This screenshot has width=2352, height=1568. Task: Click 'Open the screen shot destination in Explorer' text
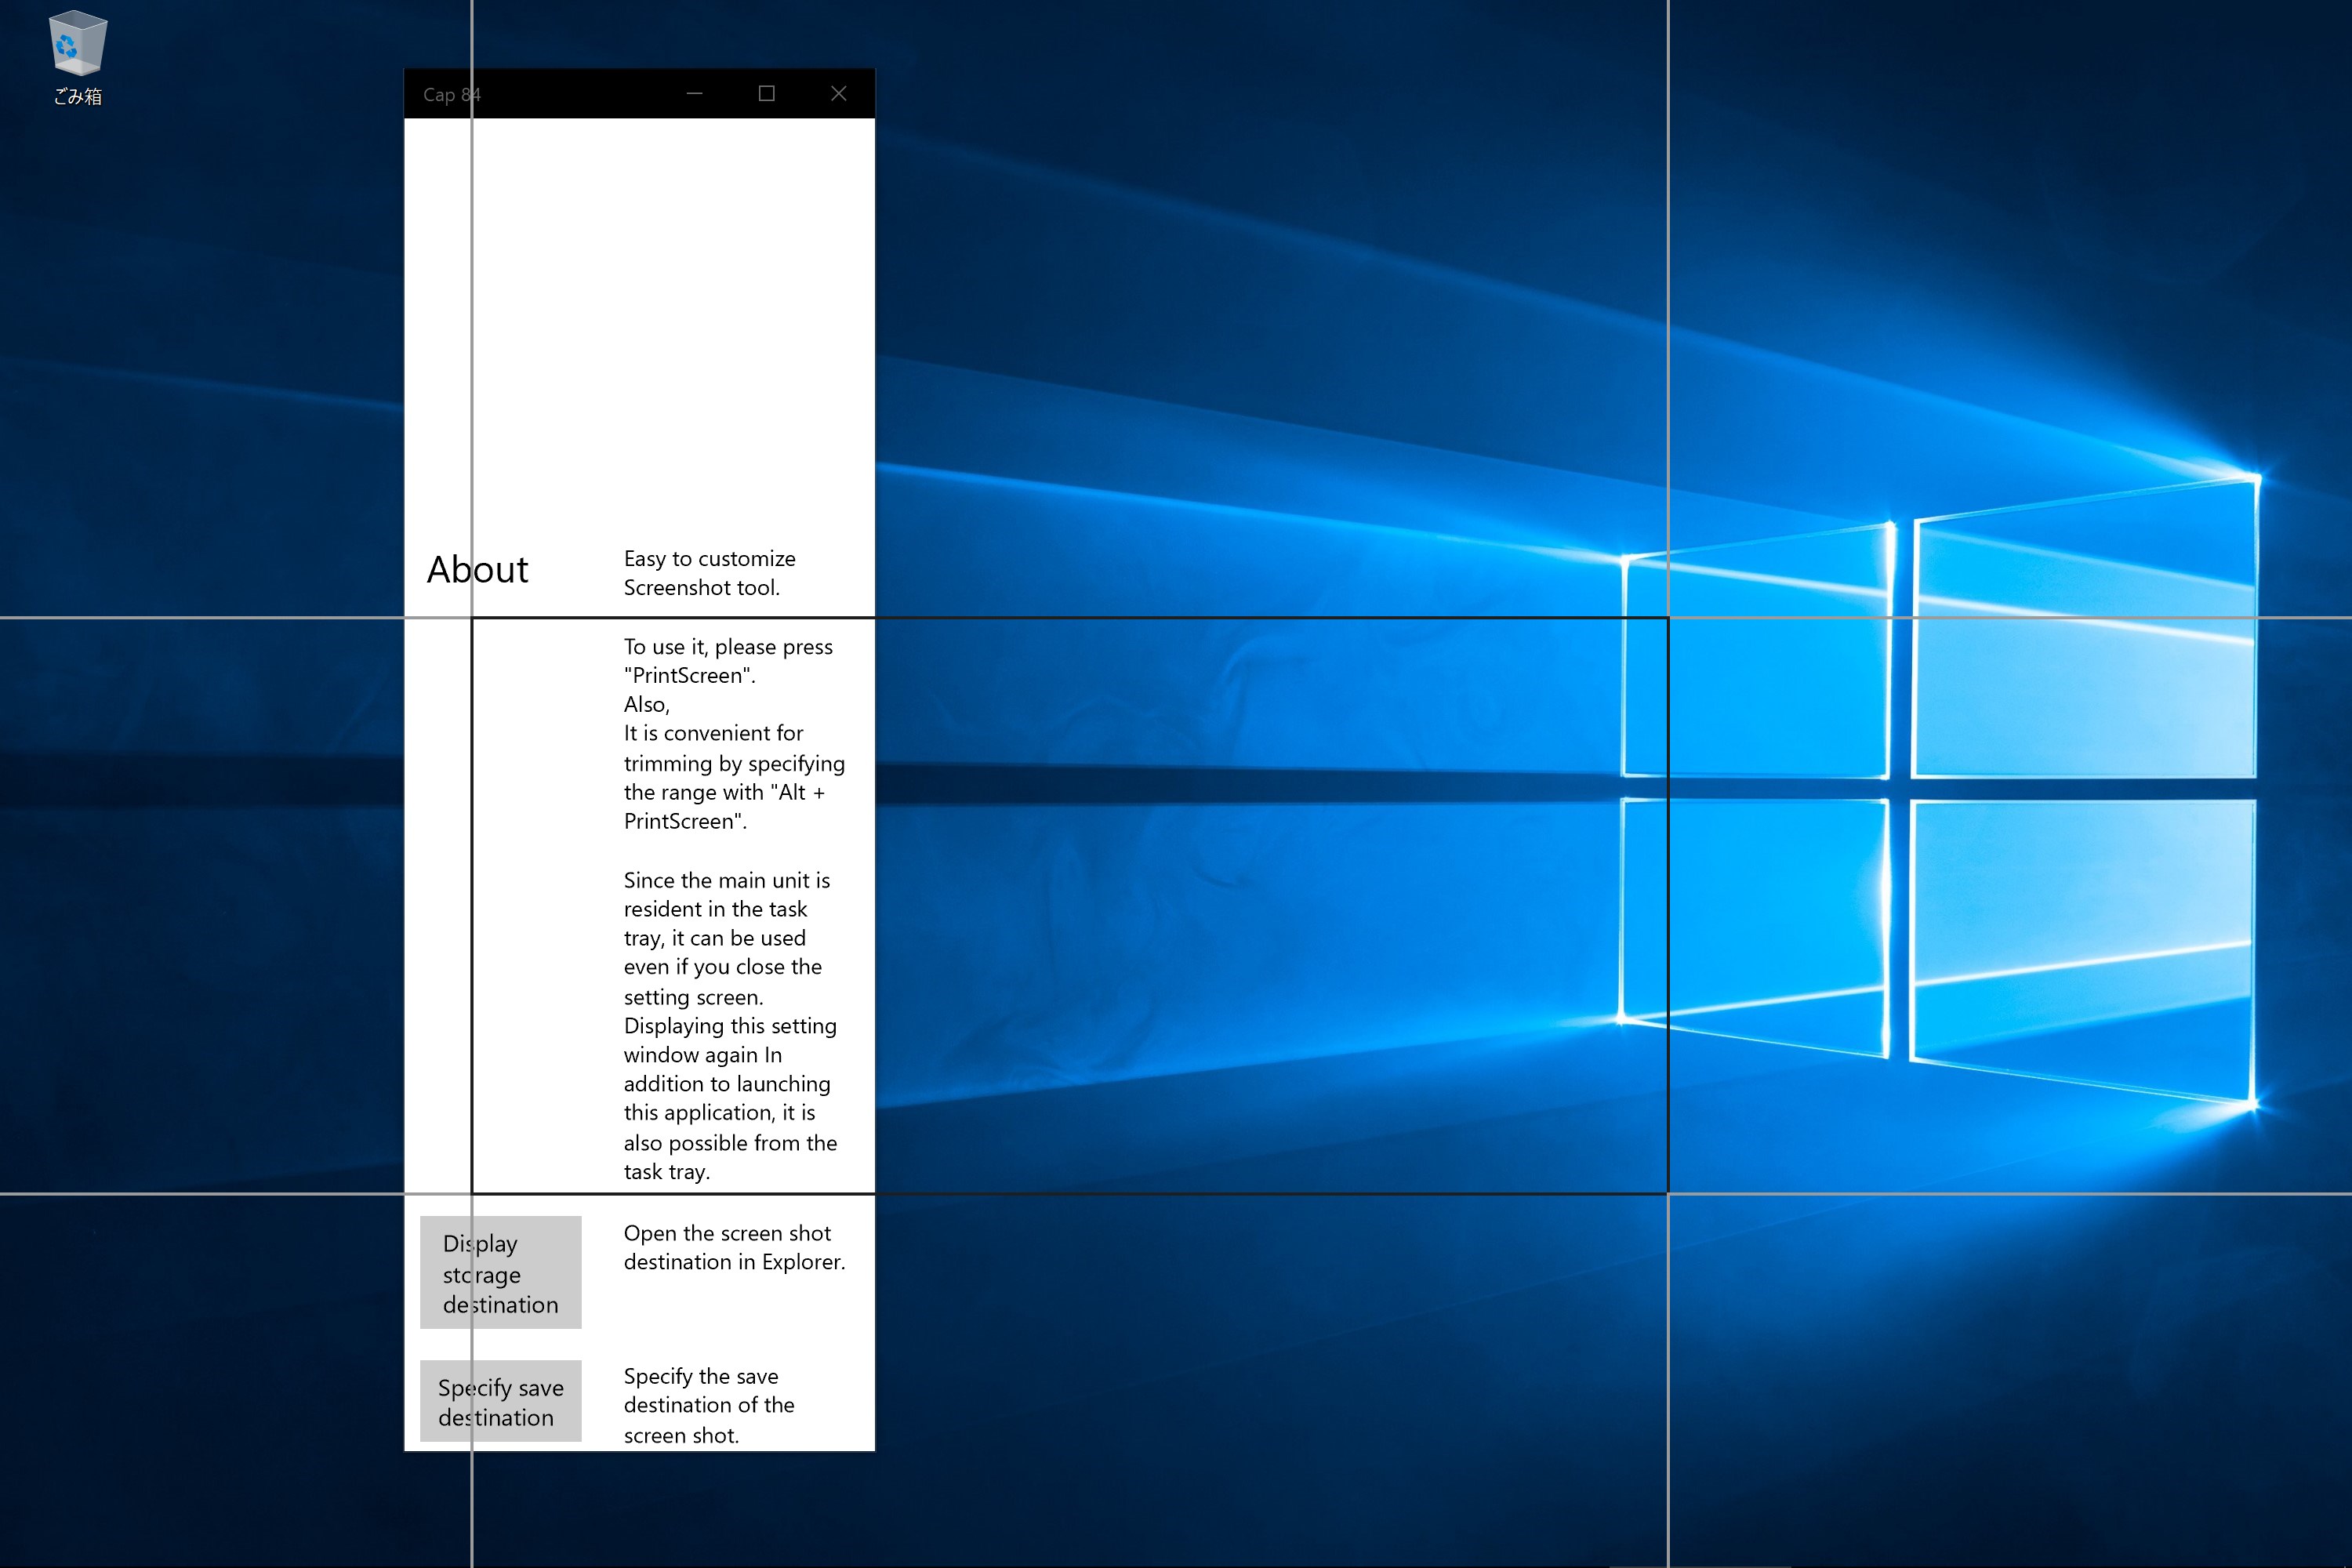click(x=734, y=1247)
